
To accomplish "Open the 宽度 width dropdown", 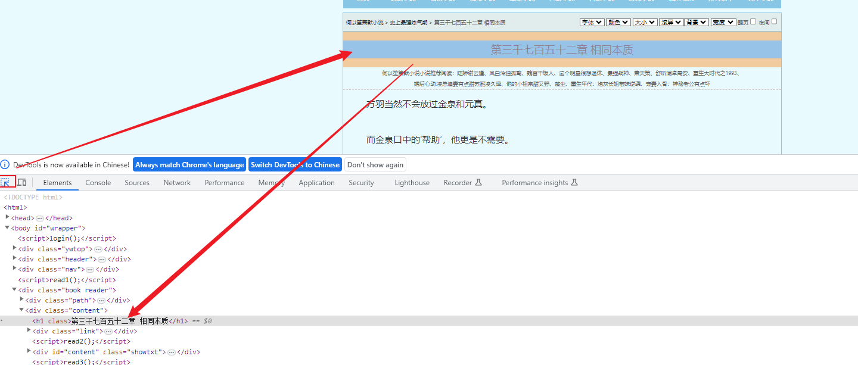I will 723,21.
